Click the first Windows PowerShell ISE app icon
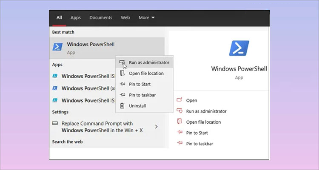This screenshot has width=319, height=170. point(55,76)
